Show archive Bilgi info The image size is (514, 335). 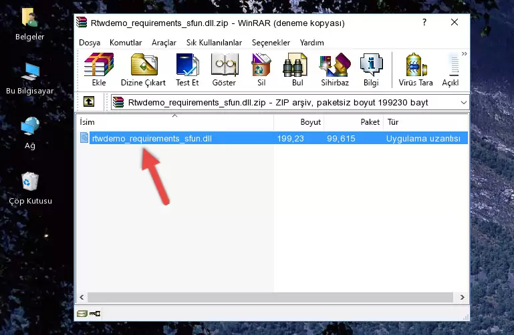pyautogui.click(x=371, y=69)
